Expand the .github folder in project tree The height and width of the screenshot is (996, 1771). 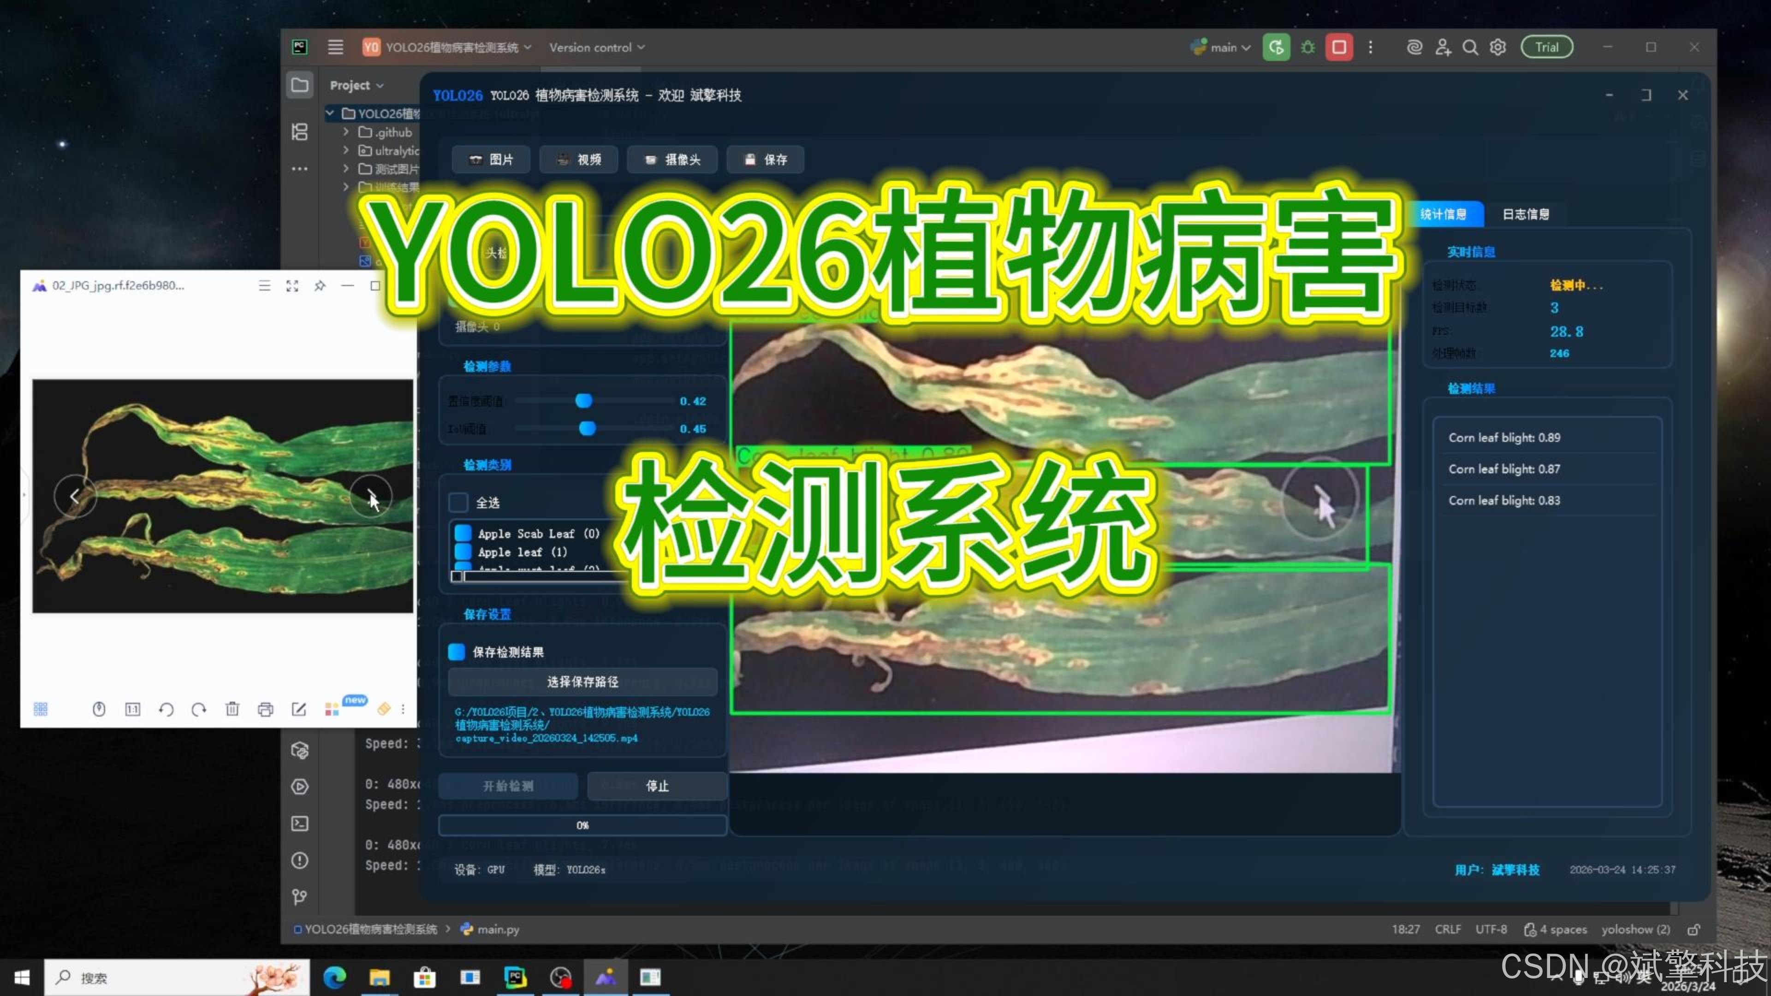tap(346, 131)
